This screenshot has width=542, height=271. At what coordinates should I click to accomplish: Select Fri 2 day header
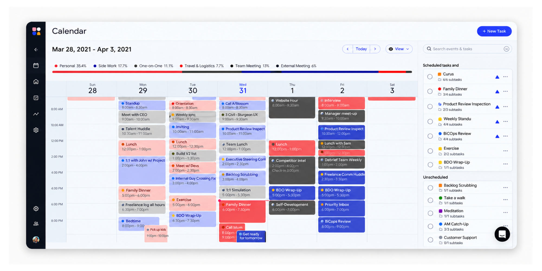[x=342, y=89]
